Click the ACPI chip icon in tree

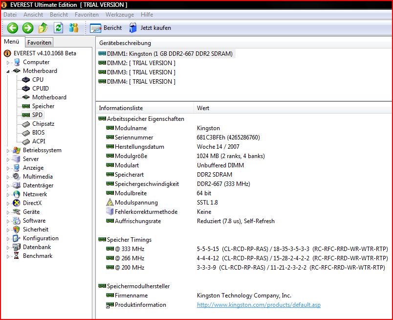[26, 141]
